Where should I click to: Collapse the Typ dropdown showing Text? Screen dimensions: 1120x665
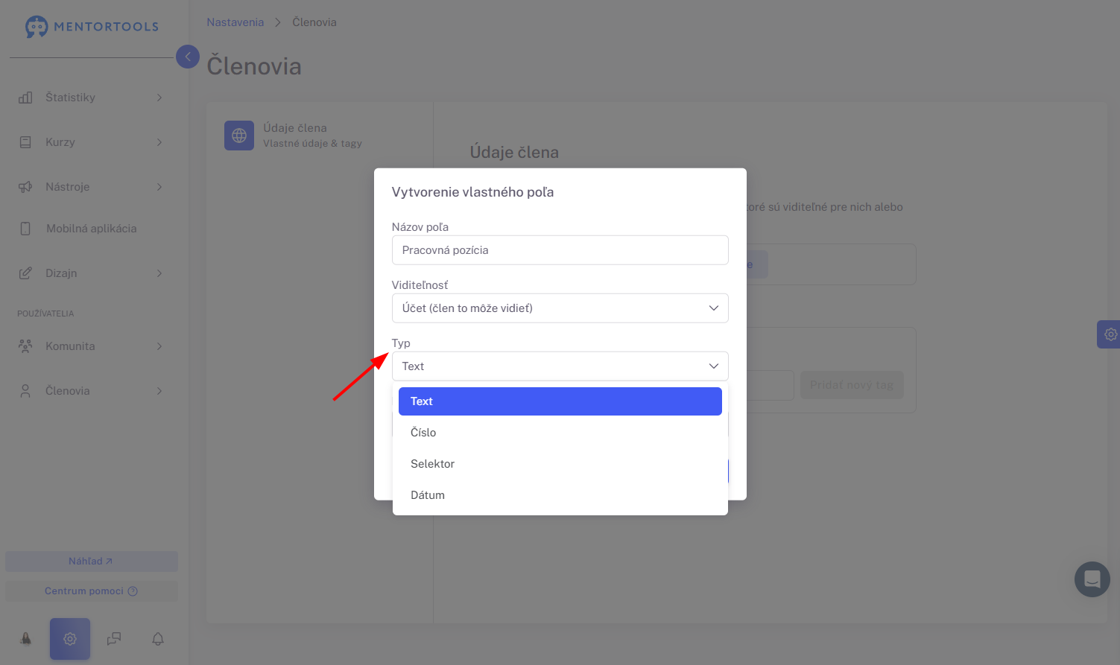[x=560, y=366]
